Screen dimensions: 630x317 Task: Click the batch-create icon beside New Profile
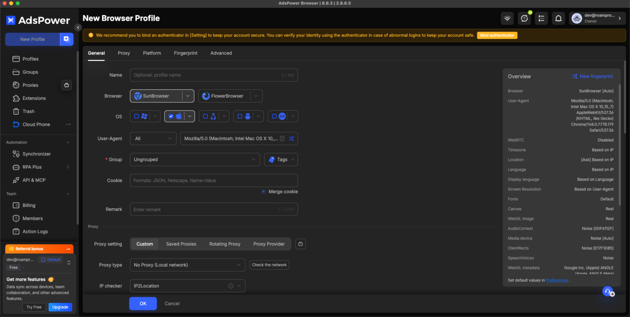click(x=66, y=39)
